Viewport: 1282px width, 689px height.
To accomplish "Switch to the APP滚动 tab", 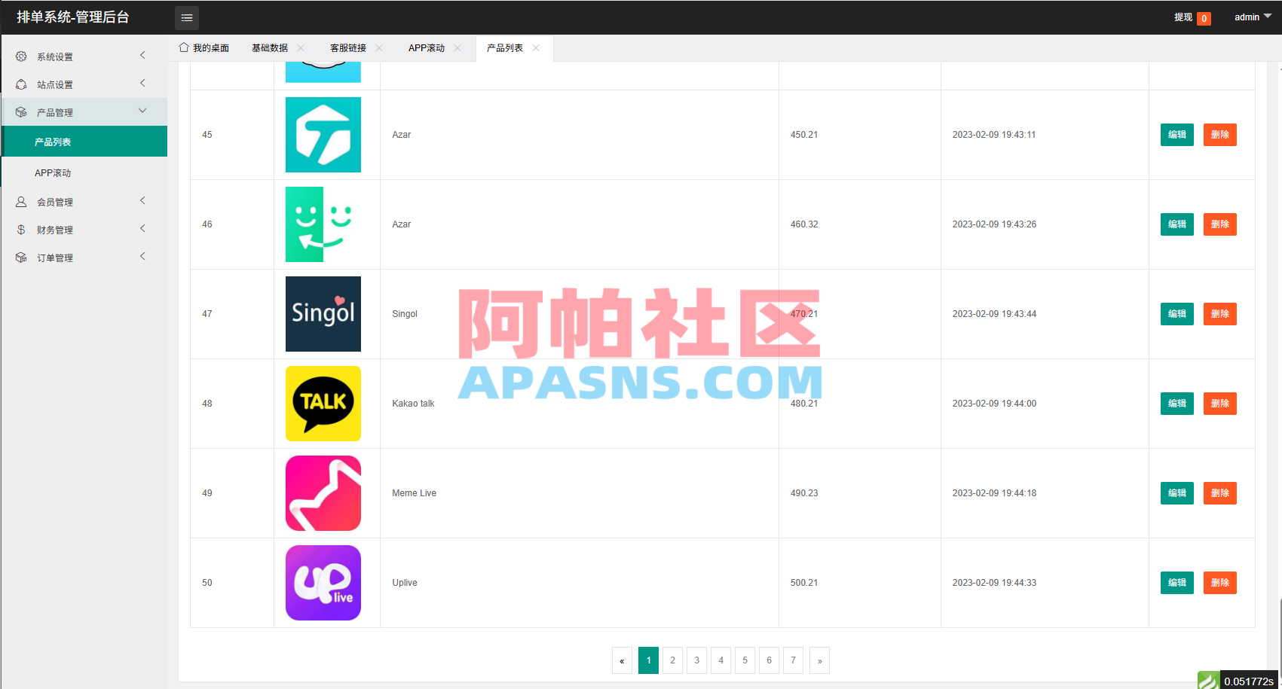I will pyautogui.click(x=427, y=48).
